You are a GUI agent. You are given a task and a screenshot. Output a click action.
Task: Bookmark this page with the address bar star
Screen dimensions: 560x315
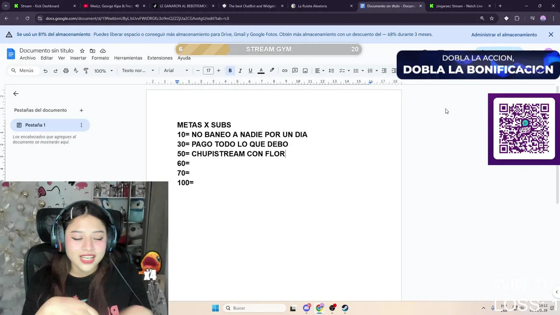[x=492, y=18]
